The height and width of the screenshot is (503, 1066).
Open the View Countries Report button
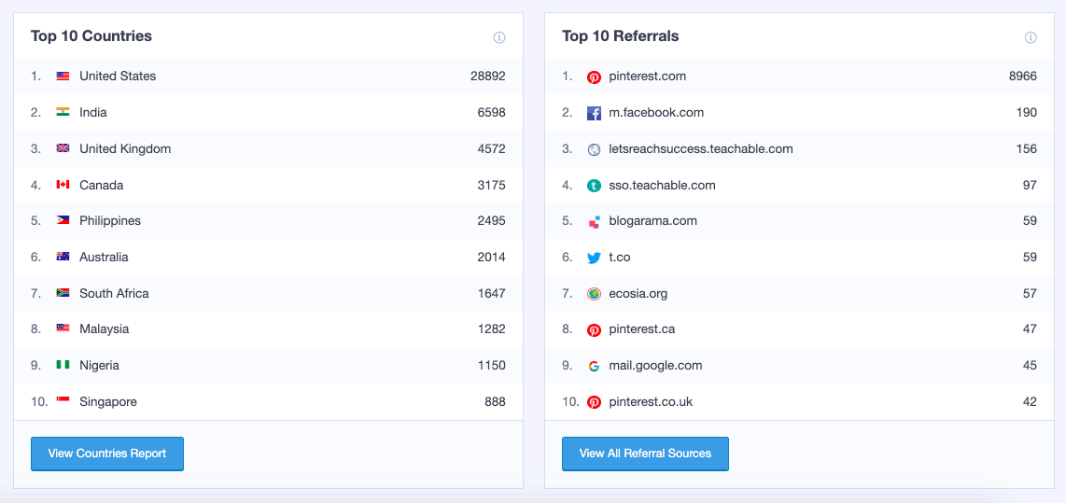click(x=107, y=454)
